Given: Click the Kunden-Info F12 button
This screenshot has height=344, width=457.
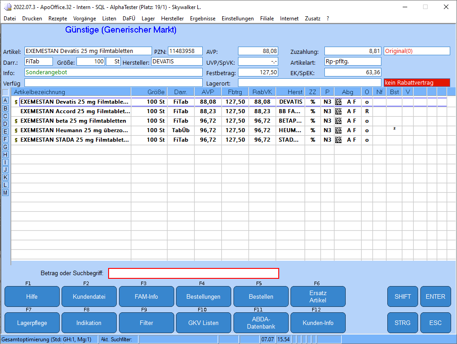Looking at the screenshot, I should pyautogui.click(x=318, y=323).
